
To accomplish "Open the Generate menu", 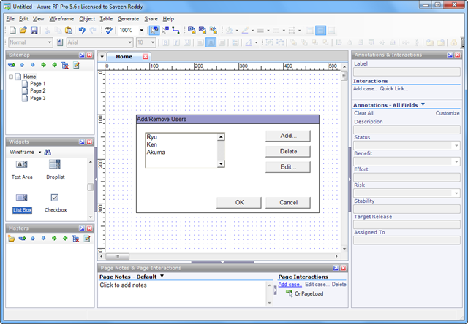I will pos(128,18).
